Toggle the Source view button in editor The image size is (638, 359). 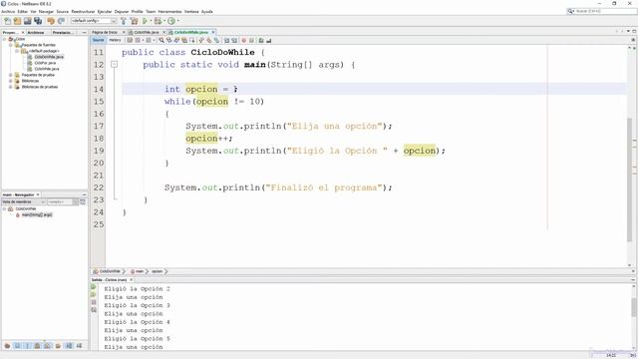click(x=98, y=40)
